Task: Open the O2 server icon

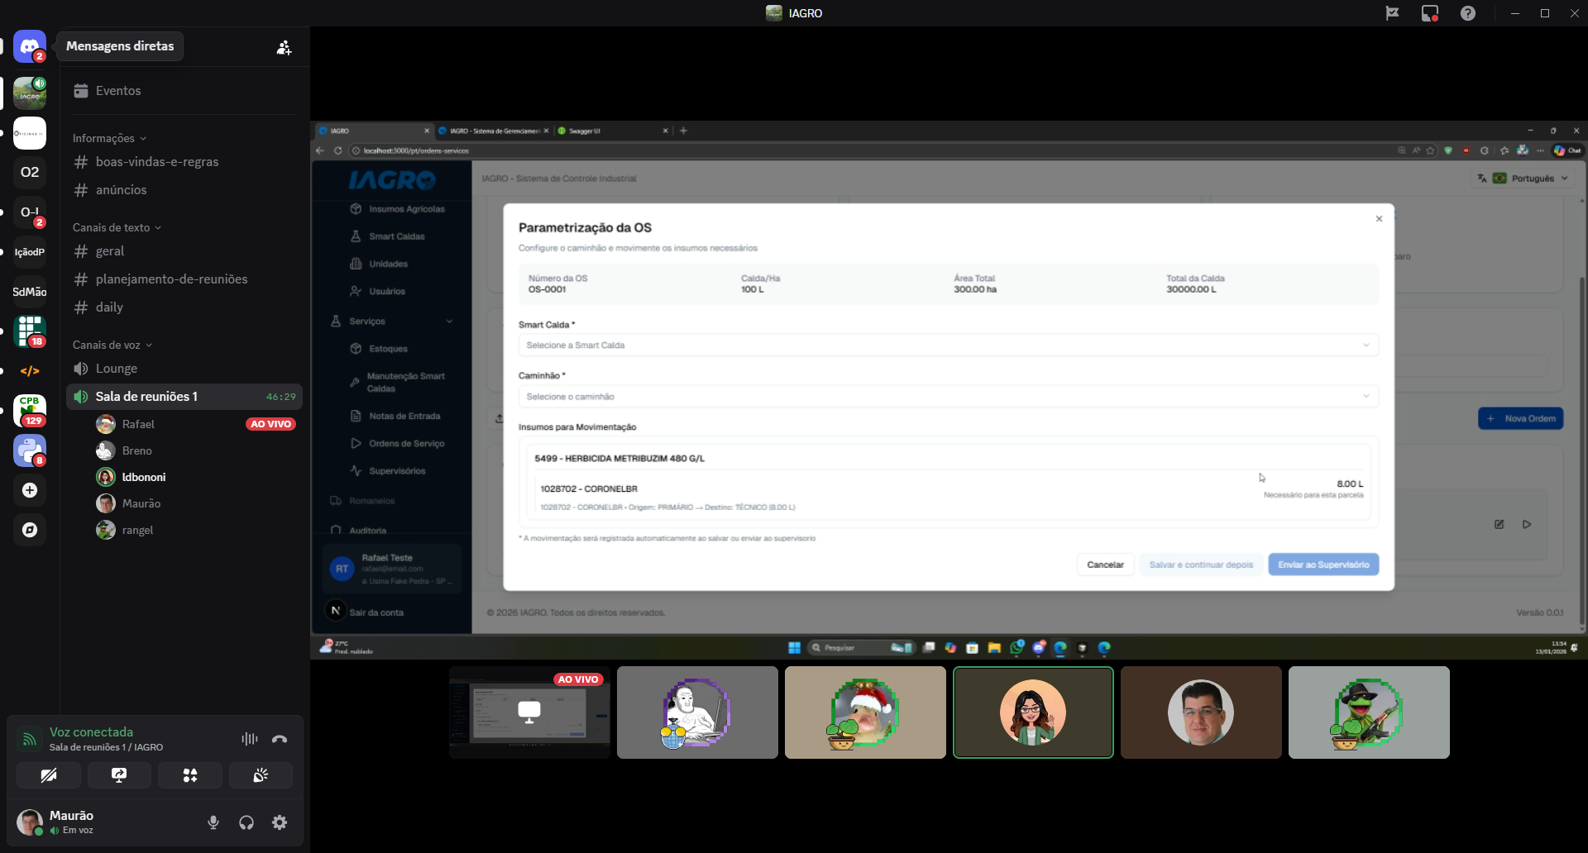Action: (30, 172)
